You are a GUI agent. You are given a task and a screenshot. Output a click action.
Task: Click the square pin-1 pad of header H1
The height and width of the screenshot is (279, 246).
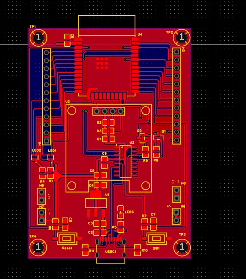click(47, 141)
